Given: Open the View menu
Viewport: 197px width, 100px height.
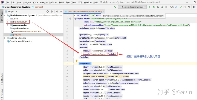Looking at the screenshot, I should tap(19, 2).
